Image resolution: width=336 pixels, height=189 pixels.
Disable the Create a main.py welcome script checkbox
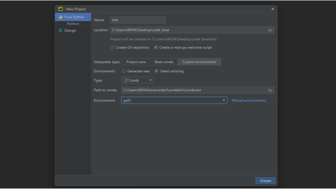tap(156, 47)
